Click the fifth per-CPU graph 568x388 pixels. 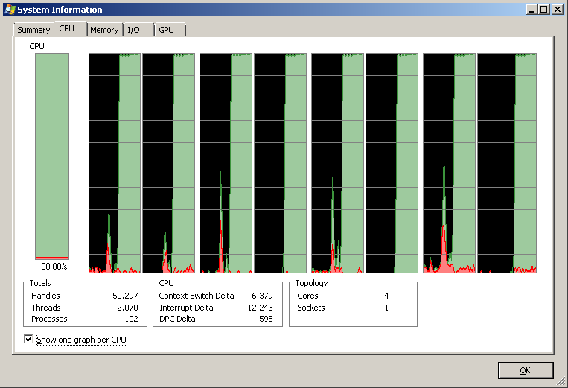pos(338,163)
